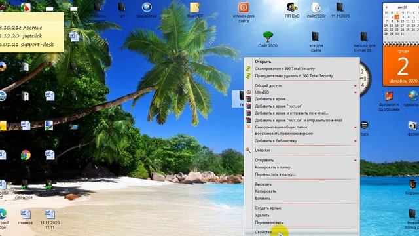Open Свойства at the menu bottom
The width and height of the screenshot is (419, 236).
tap(263, 232)
